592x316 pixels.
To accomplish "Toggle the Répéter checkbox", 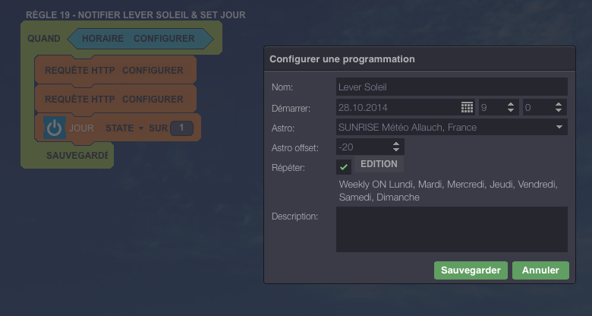I will click(x=344, y=166).
